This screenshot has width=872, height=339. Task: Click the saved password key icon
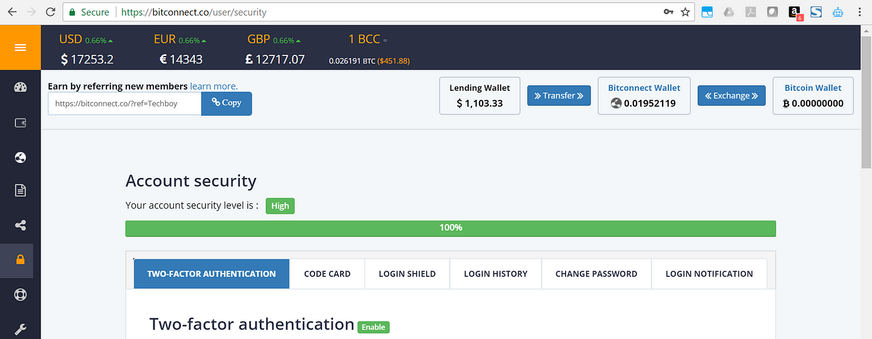(x=668, y=12)
